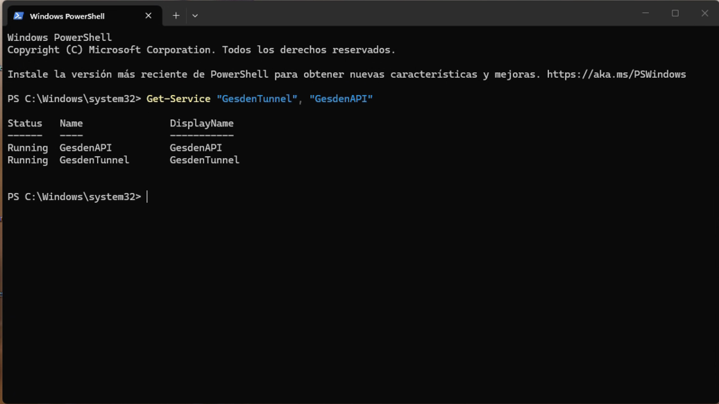Close the Windows PowerShell tab
Screen dimensions: 719x404
tap(148, 15)
